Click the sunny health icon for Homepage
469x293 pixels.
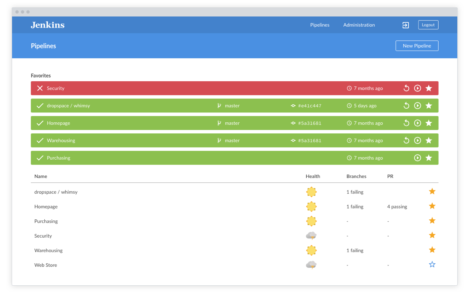311,206
